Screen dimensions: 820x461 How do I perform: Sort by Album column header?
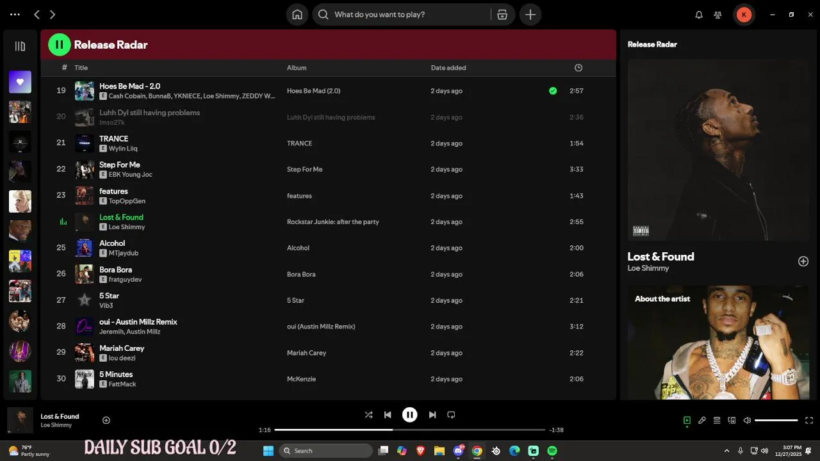coord(297,68)
